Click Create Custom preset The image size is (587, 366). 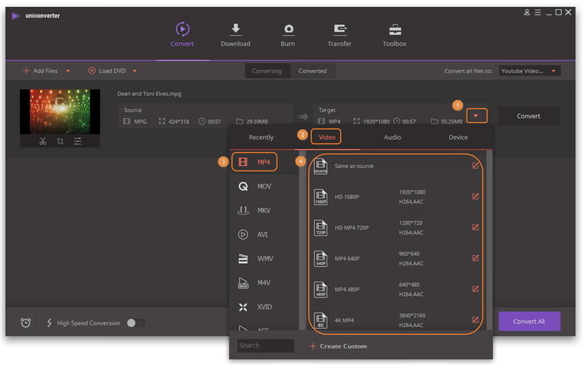[338, 346]
